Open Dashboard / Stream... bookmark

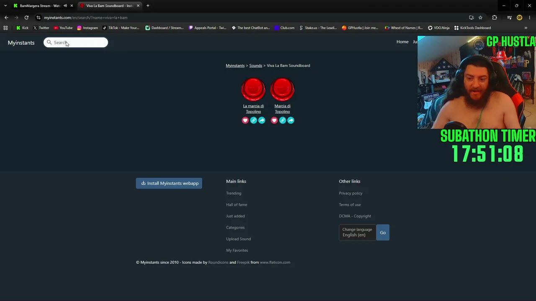[x=165, y=28]
